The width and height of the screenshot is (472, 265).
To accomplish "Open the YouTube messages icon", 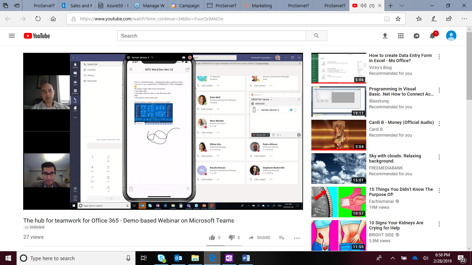I will click(x=417, y=36).
